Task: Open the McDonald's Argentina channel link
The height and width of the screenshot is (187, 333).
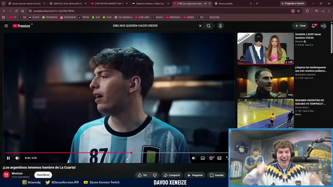Action: [x=305, y=75]
